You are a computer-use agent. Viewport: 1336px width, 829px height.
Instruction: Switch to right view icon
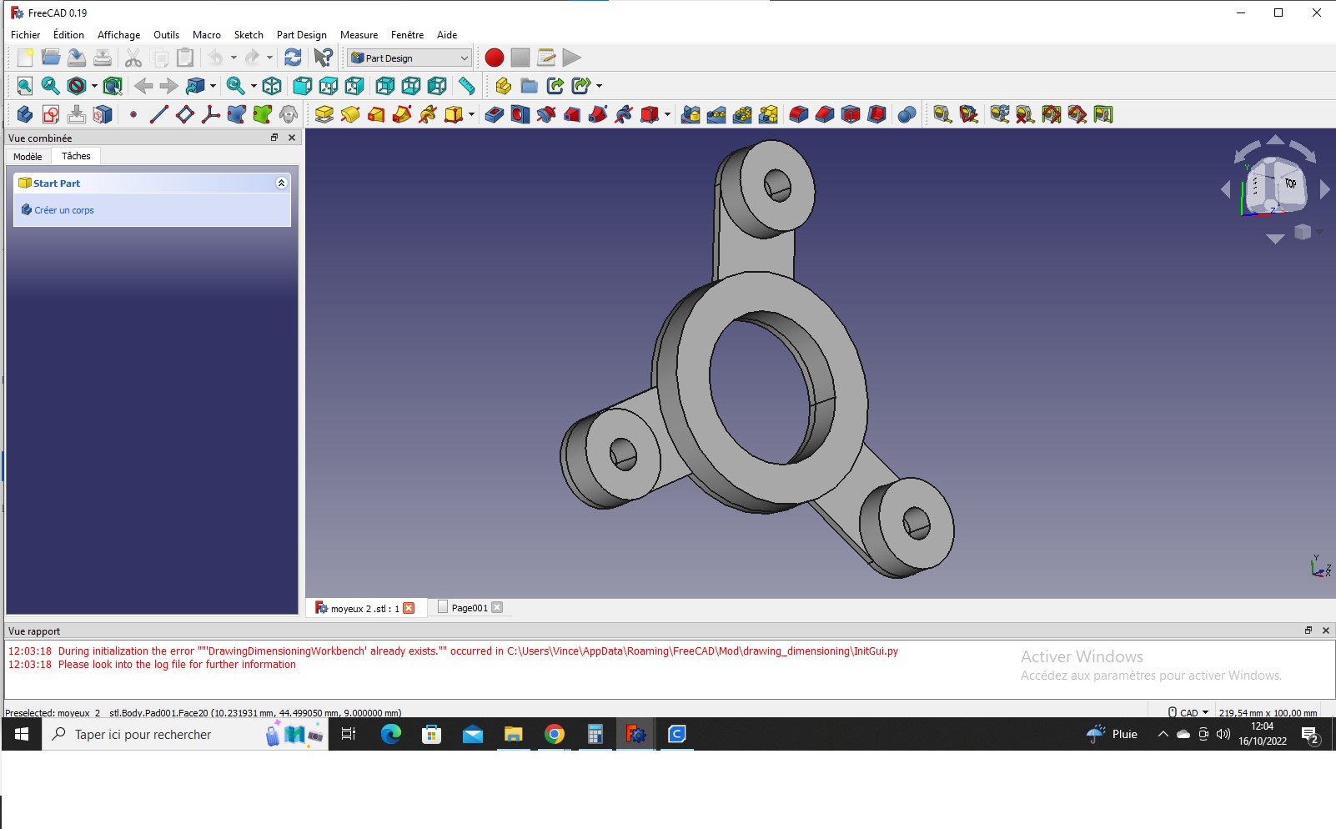[x=354, y=86]
